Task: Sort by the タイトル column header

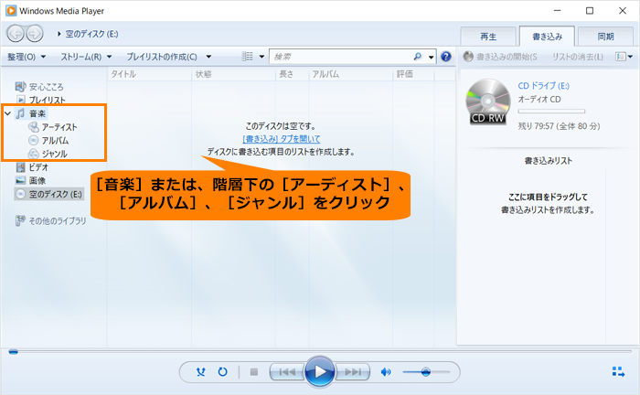Action: pos(123,74)
